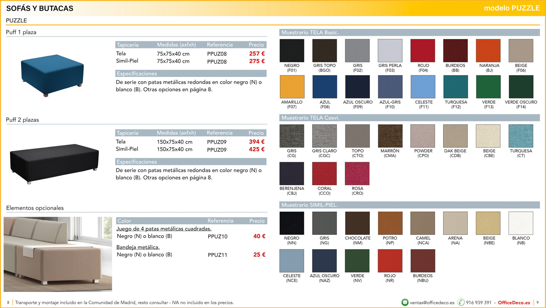Select simil-piel BURDEOS (NBU) swatch
Screen dimensions: 546x308
[423, 261]
